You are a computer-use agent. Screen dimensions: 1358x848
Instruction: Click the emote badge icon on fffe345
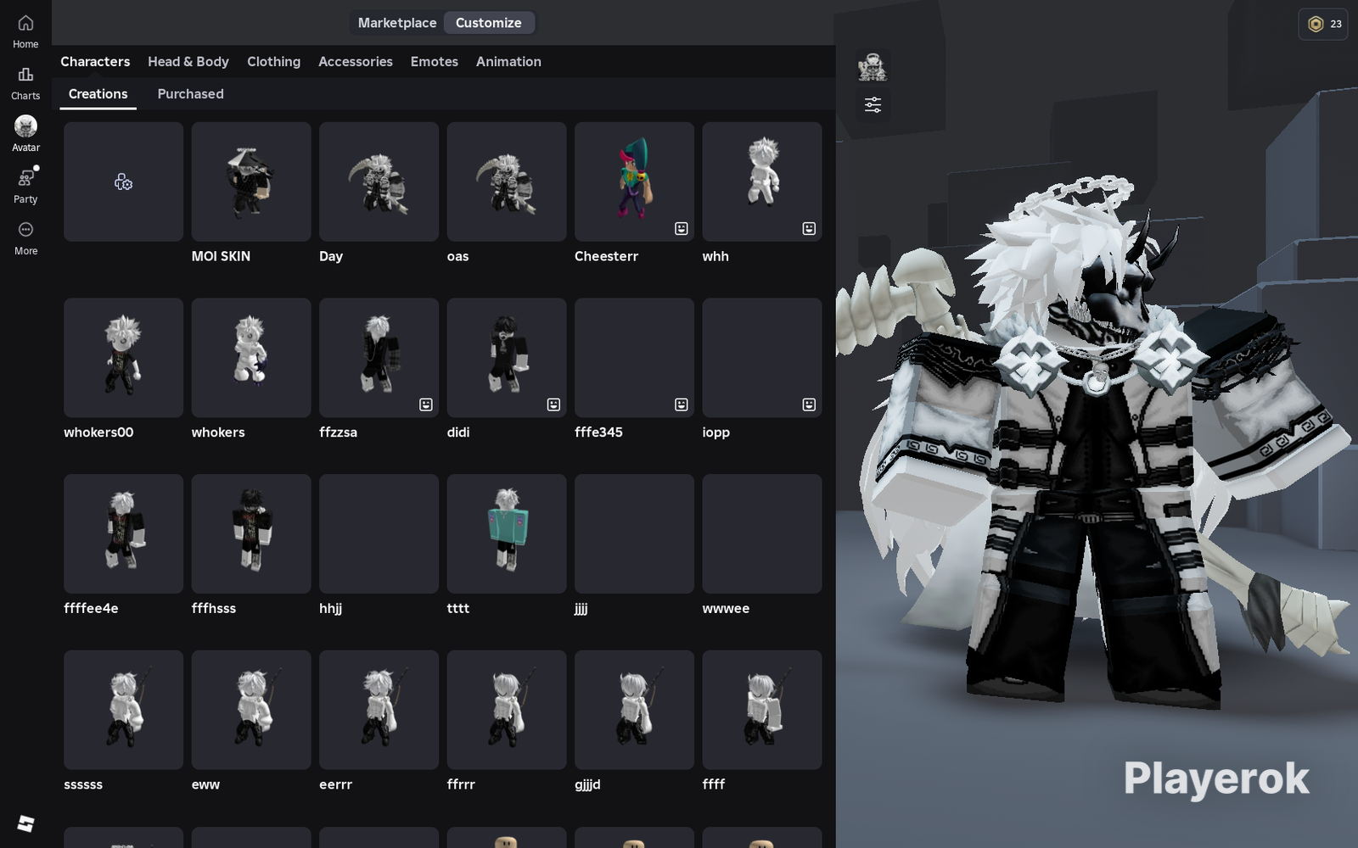pos(682,404)
